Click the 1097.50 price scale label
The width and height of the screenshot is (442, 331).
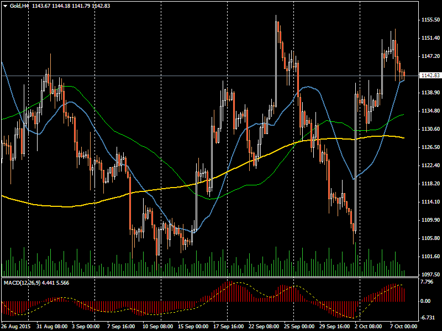[430, 275]
